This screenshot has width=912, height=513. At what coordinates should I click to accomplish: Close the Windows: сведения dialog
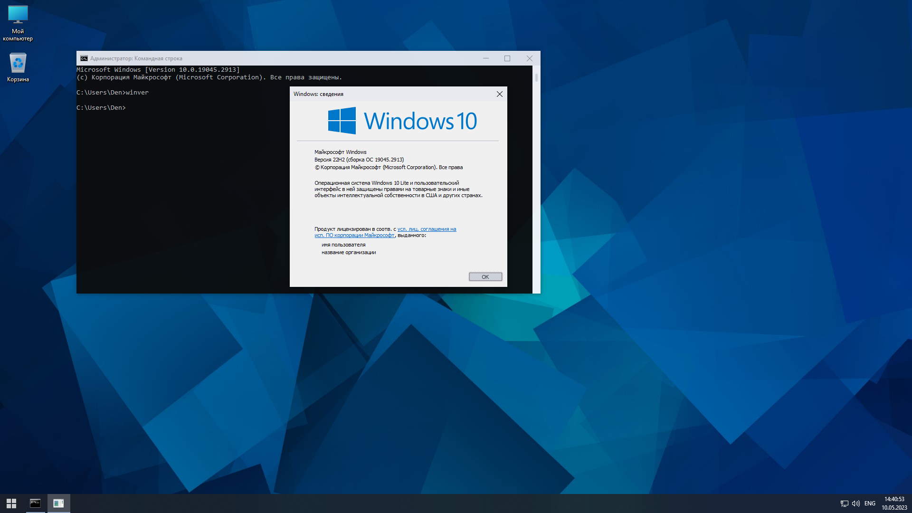(499, 94)
